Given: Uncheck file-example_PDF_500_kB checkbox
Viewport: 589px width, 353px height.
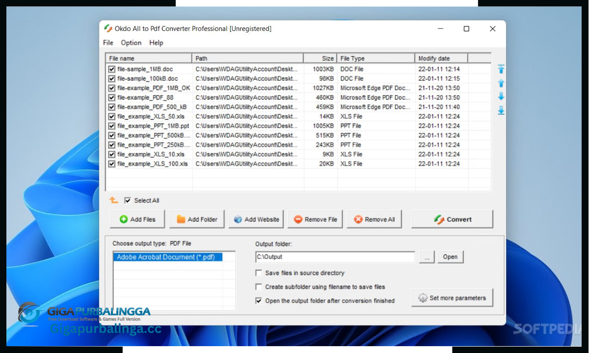Looking at the screenshot, I should [x=112, y=107].
